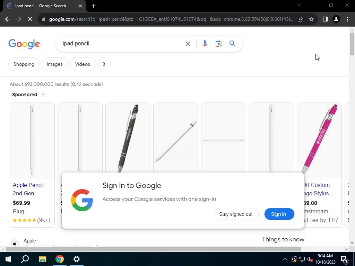Filter results by Shopping
Screen dimensions: 355x266
(x=24, y=64)
